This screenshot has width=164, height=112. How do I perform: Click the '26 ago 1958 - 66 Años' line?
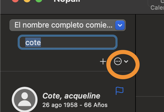tap(75, 105)
